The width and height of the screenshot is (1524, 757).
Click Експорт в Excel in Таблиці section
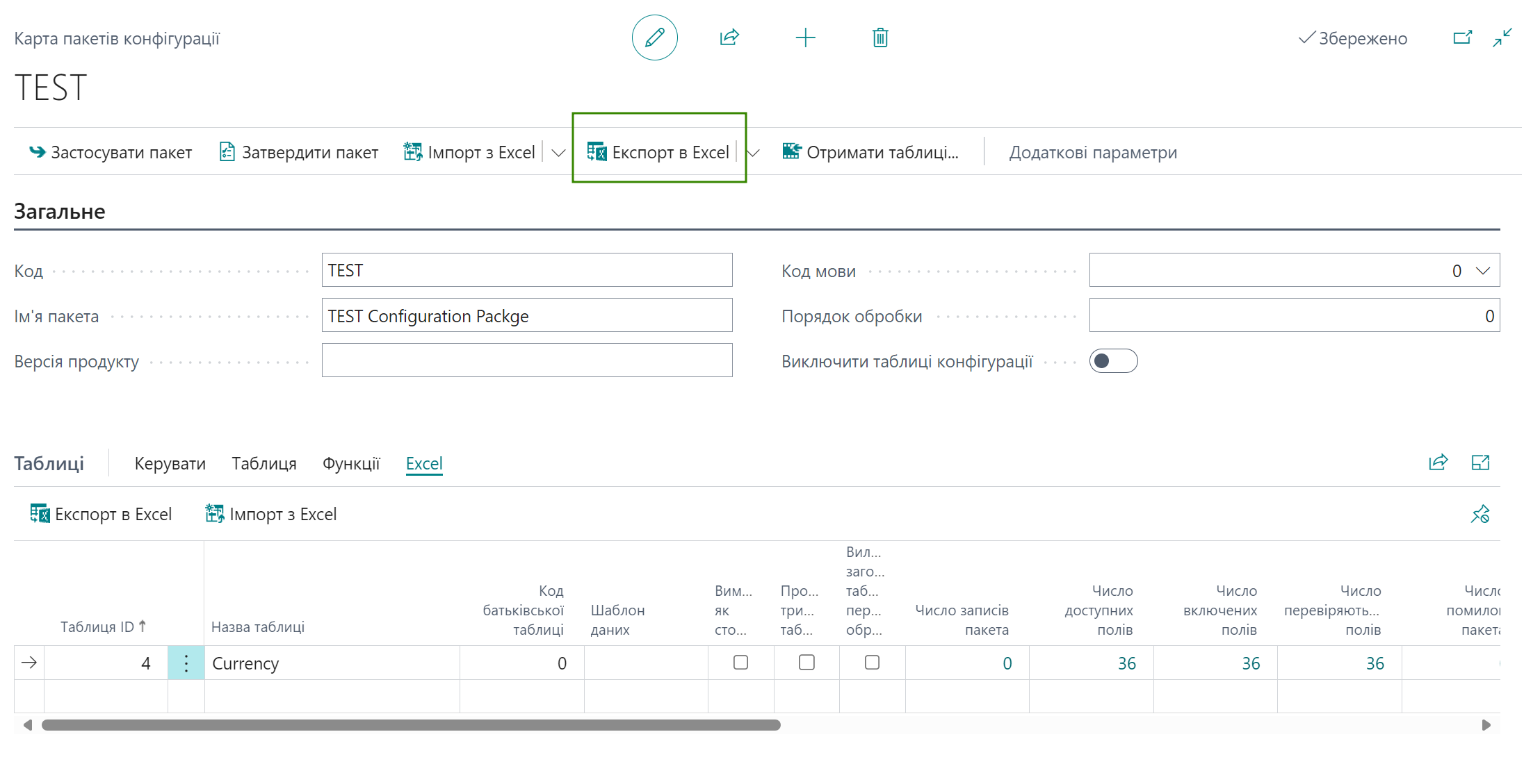coord(102,514)
